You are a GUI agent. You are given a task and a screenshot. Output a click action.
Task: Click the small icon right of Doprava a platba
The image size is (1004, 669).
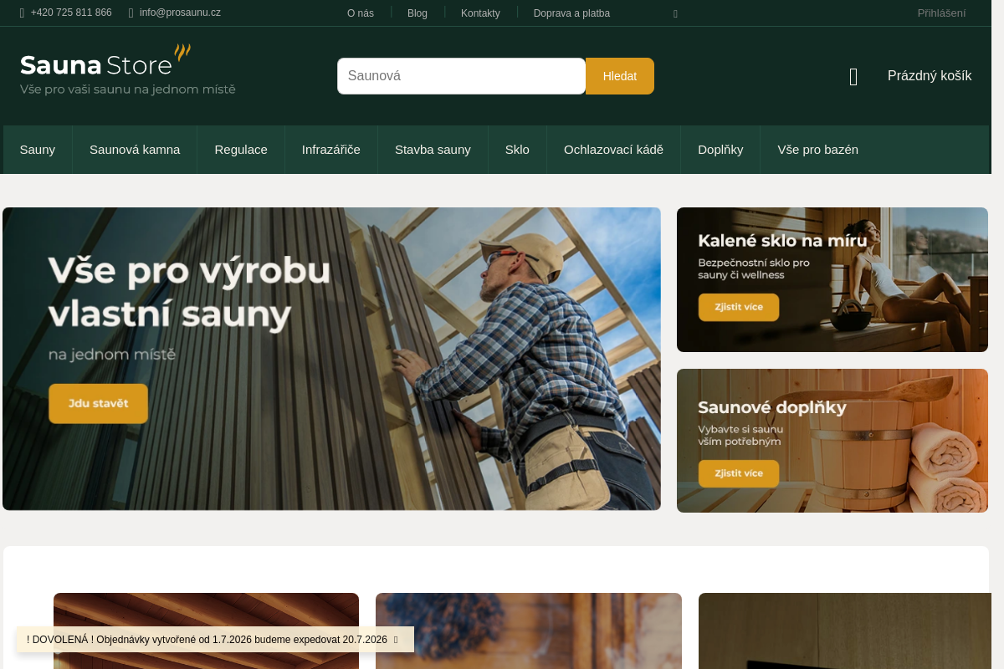676,14
